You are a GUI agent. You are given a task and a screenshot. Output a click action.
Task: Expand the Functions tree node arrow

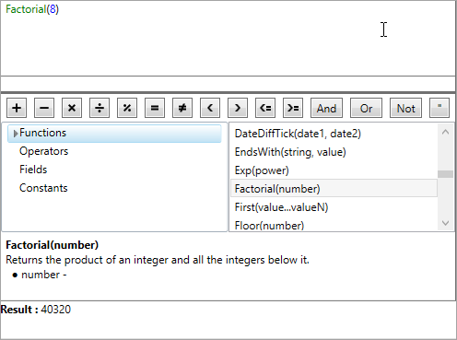[x=16, y=134]
